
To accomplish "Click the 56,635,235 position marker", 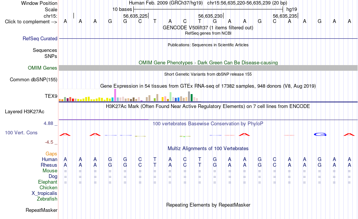I will [285, 16].
